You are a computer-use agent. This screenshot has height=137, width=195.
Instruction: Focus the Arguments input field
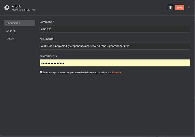pyautogui.click(x=114, y=46)
